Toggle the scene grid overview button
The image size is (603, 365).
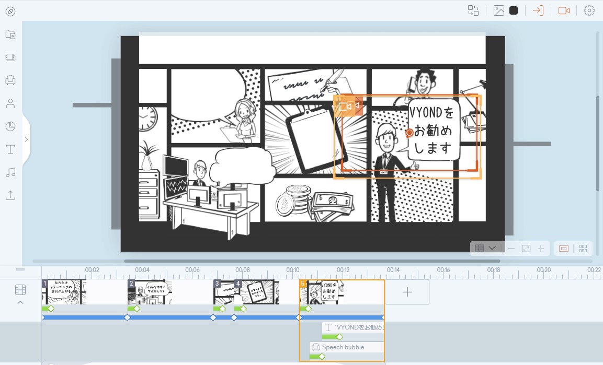[x=583, y=249]
